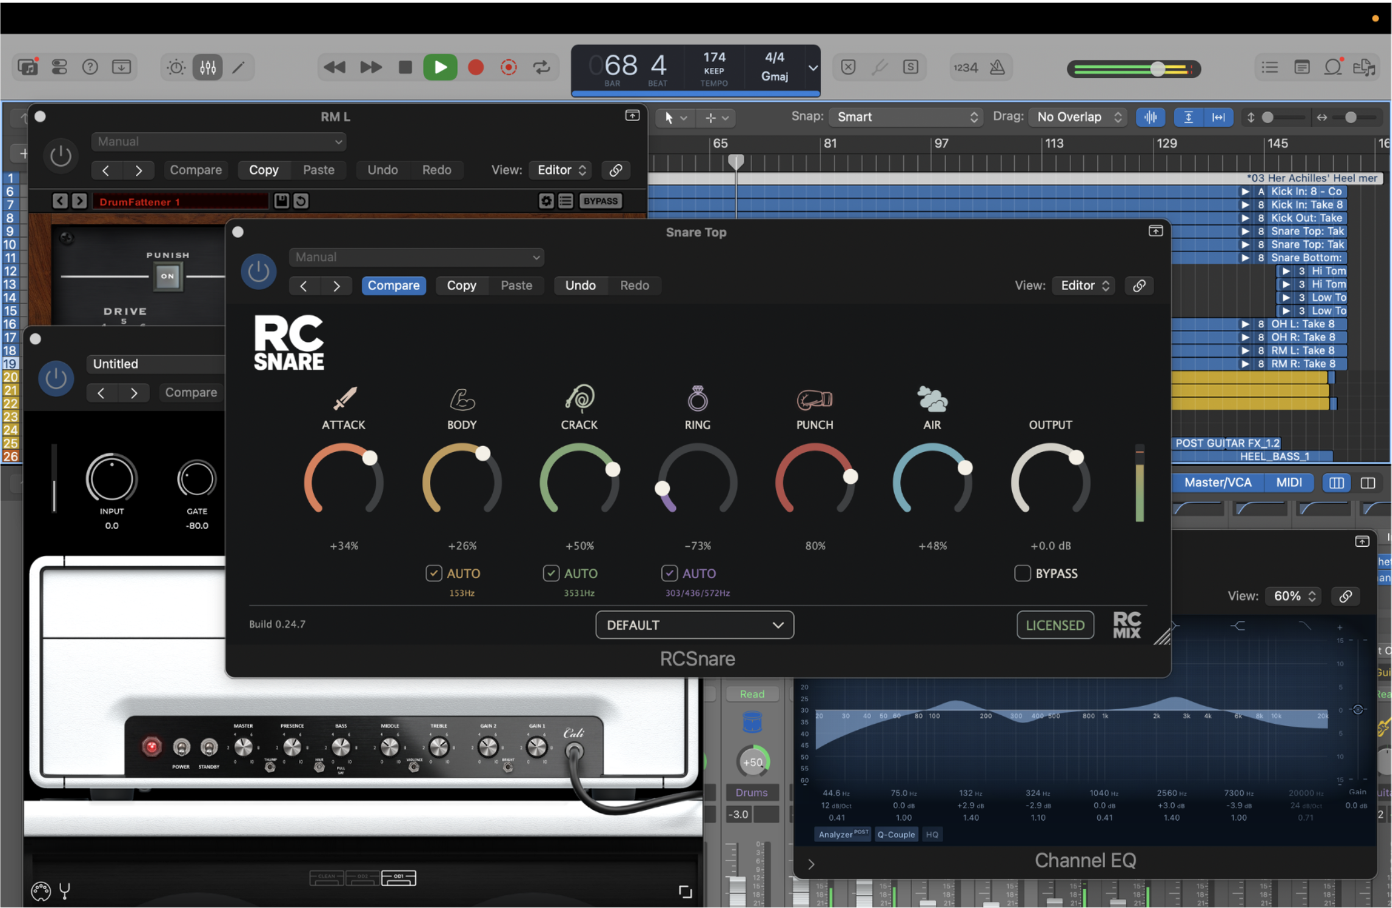Open Smart Controls dial icon

176,67
